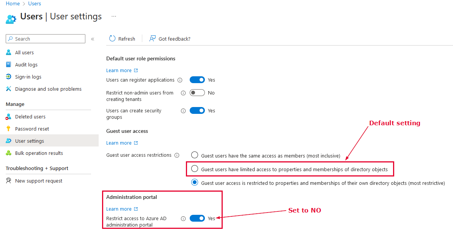Enable Restrict non-admin users from creating tenants
453x230 pixels.
[x=197, y=92]
